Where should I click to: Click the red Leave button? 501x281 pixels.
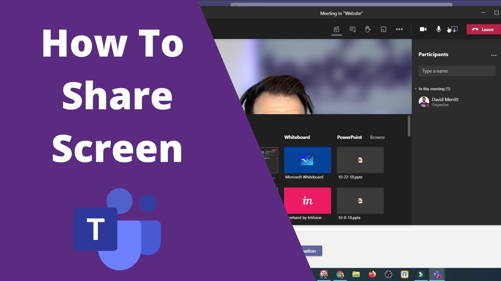(483, 29)
